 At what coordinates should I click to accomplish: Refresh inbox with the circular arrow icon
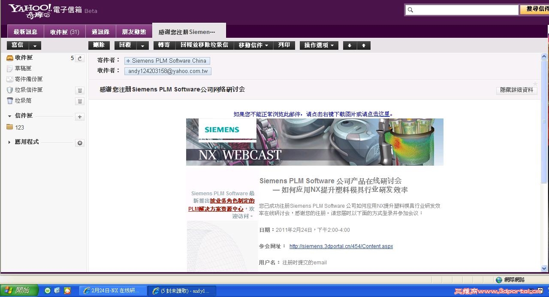pos(80,58)
